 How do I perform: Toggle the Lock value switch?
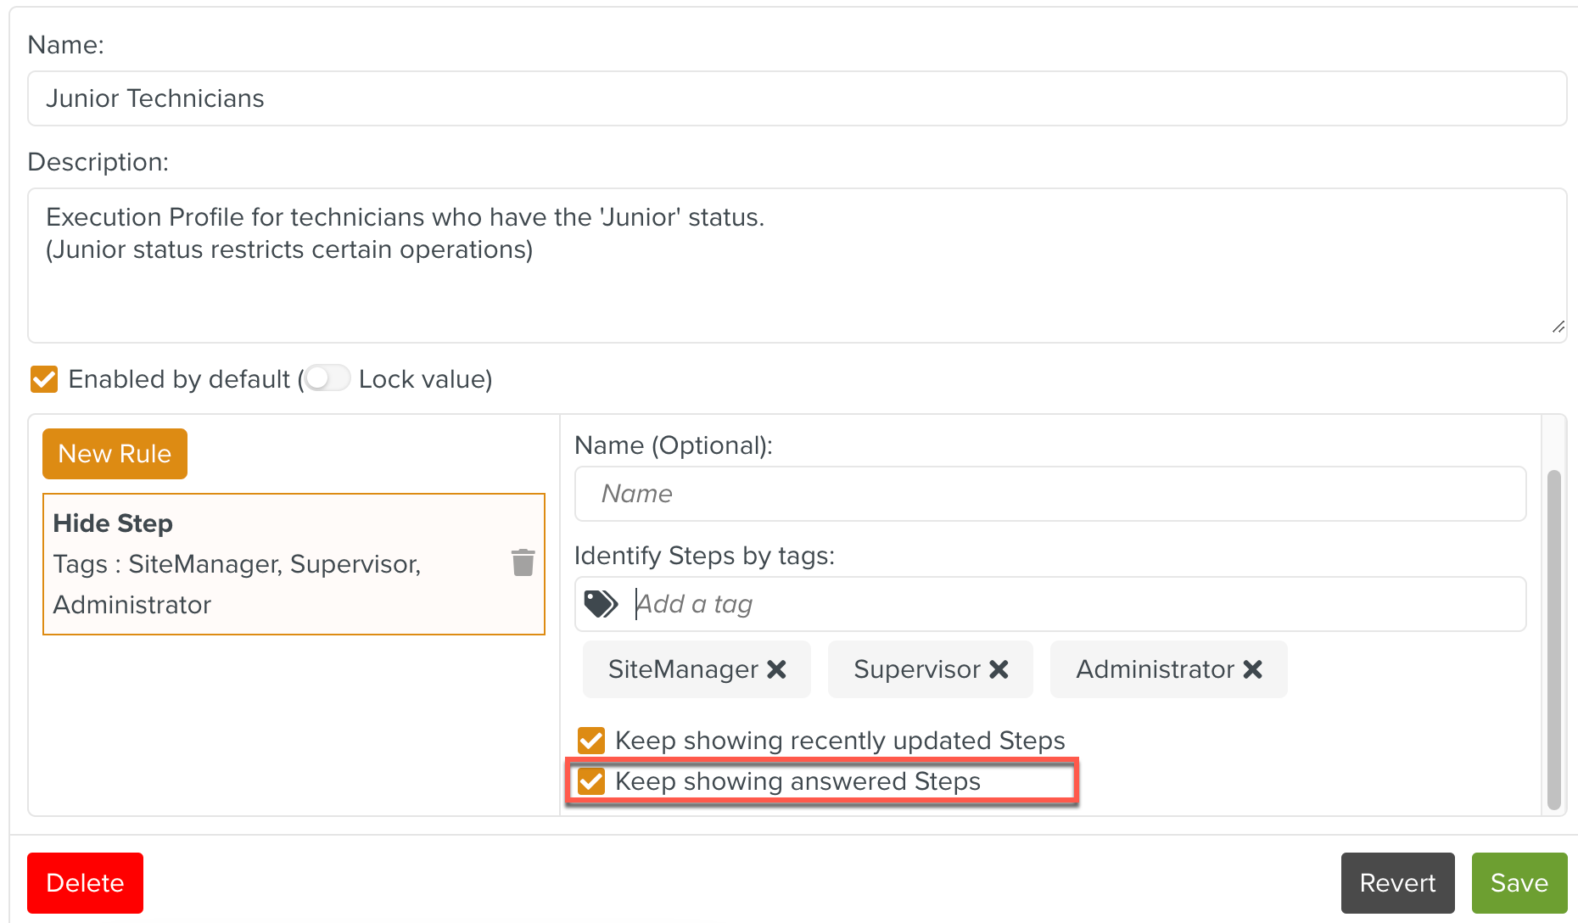click(x=327, y=378)
